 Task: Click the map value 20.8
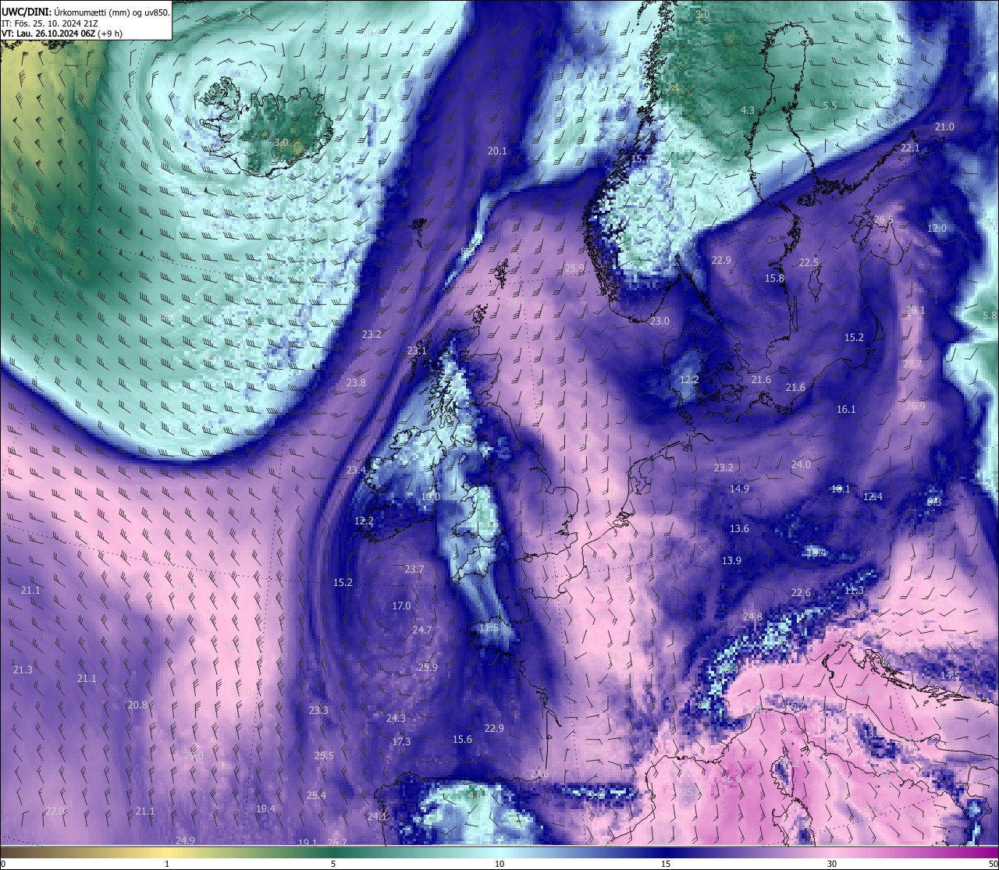click(x=137, y=705)
